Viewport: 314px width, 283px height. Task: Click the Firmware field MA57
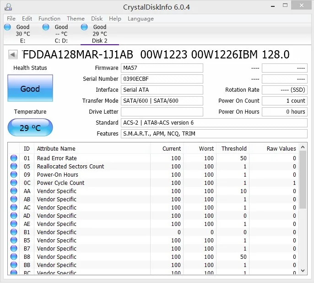pyautogui.click(x=162, y=68)
